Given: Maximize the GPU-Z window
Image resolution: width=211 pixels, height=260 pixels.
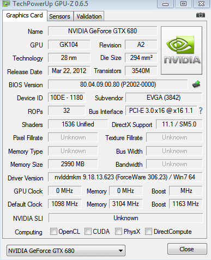Looking at the screenshot, I should [183, 4].
